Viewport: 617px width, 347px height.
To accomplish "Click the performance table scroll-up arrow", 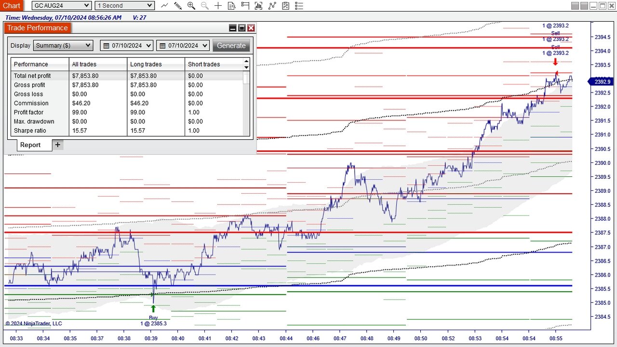I will tap(246, 61).
